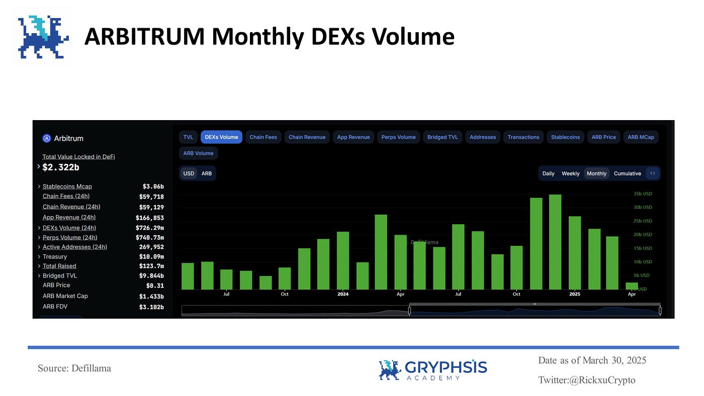Click the ARB Market Cap label
The width and height of the screenshot is (704, 396).
pos(65,296)
